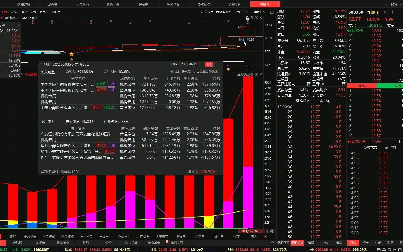Open settings gear of 主力状态 indicator
403x252 pixels.
tap(252, 74)
